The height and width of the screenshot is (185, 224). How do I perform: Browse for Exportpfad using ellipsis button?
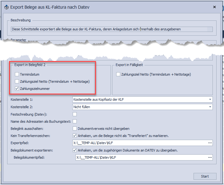pos(210,143)
